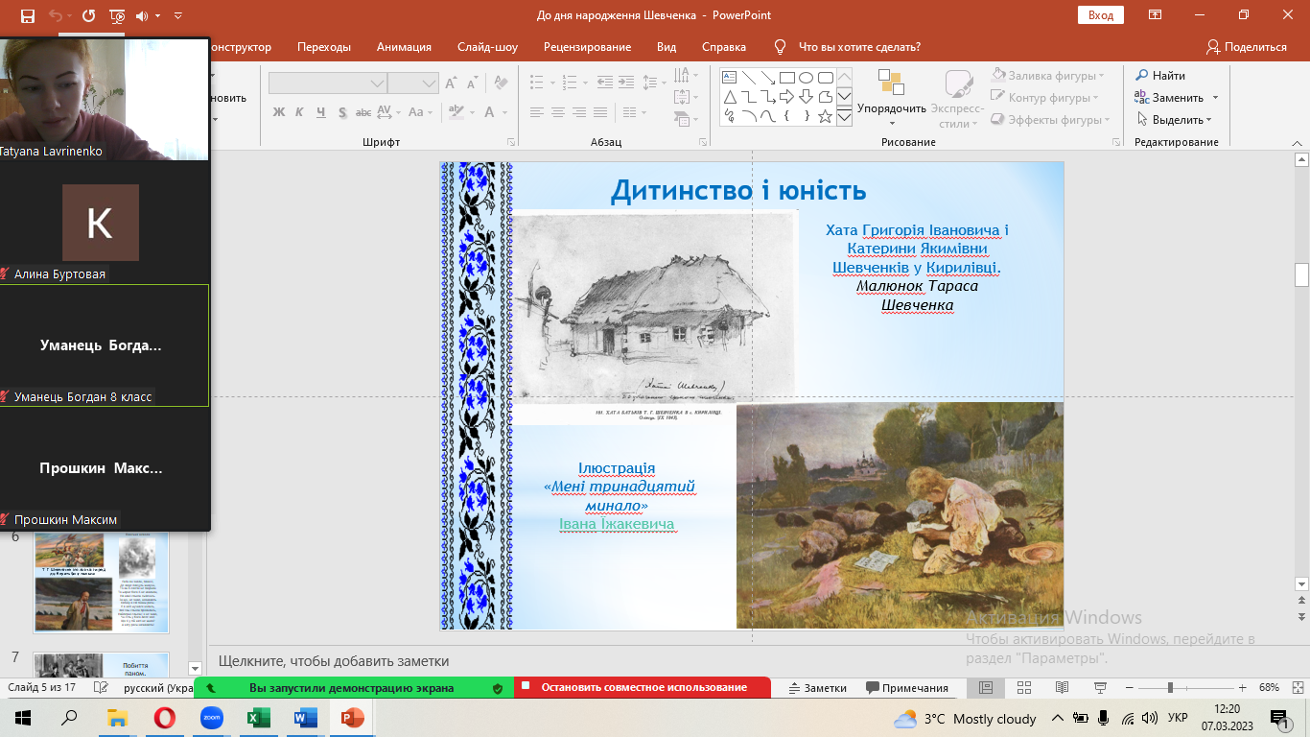Viewport: 1310px width, 737px height.
Task: Toggle the Заметки notes pane
Action: click(x=818, y=688)
